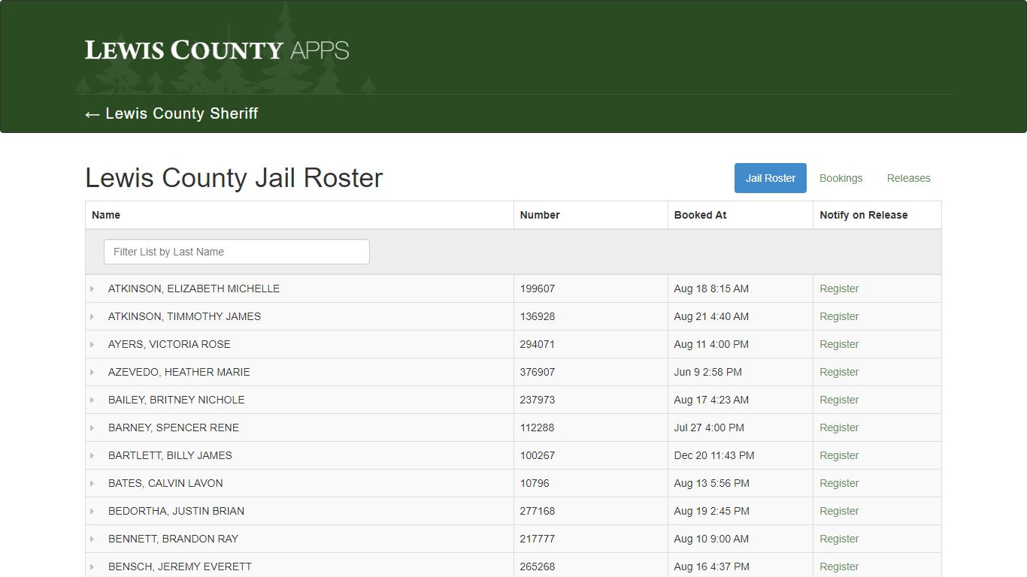
Task: Click booking number 237973
Action: 538,400
